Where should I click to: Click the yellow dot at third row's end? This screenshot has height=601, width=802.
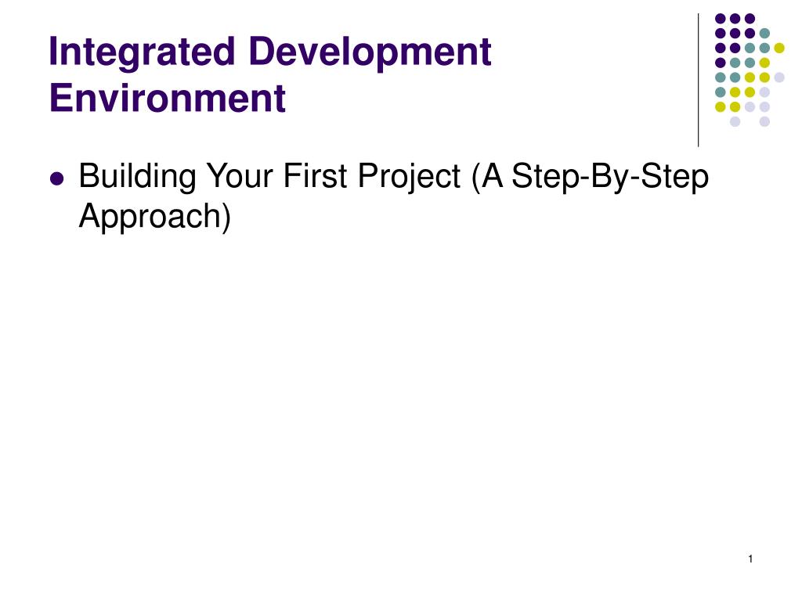(x=779, y=48)
